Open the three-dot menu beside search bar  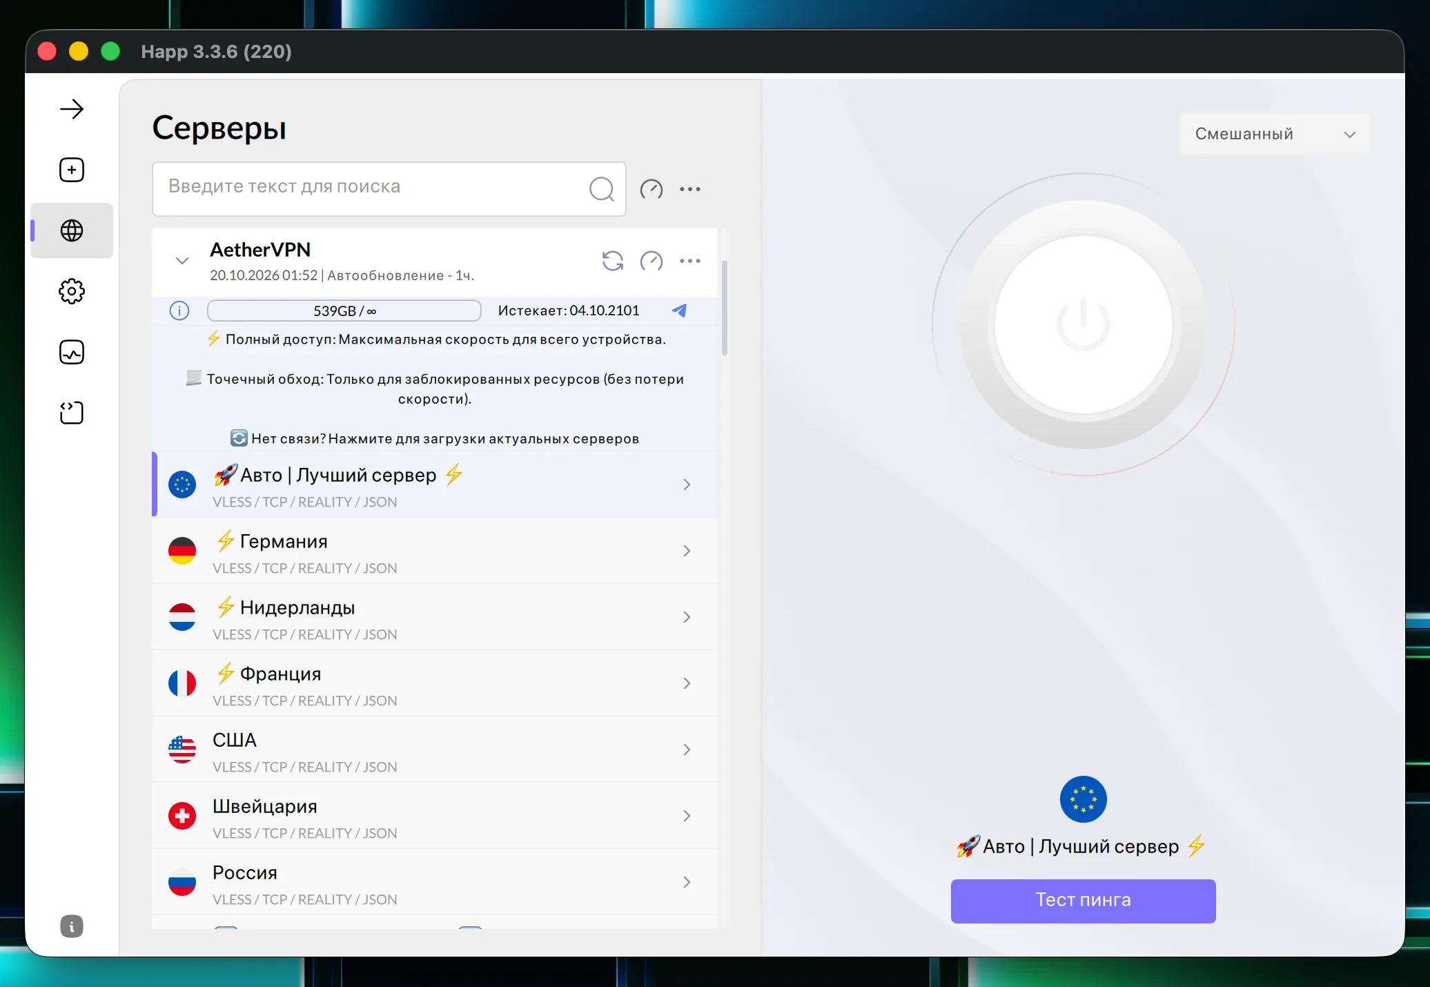tap(690, 189)
